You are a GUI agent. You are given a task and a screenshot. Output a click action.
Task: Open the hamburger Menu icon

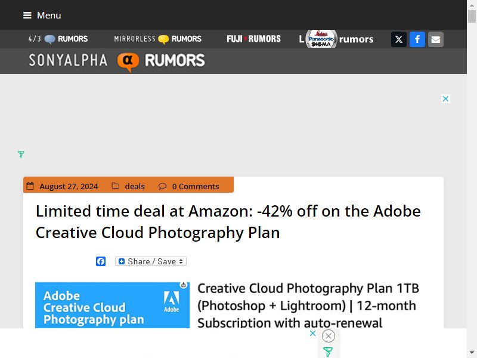27,16
